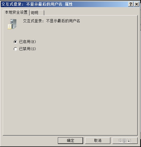Screen dimensions: 141x147
Task: Open the 本地安全设置 tab
Action: tap(16, 12)
